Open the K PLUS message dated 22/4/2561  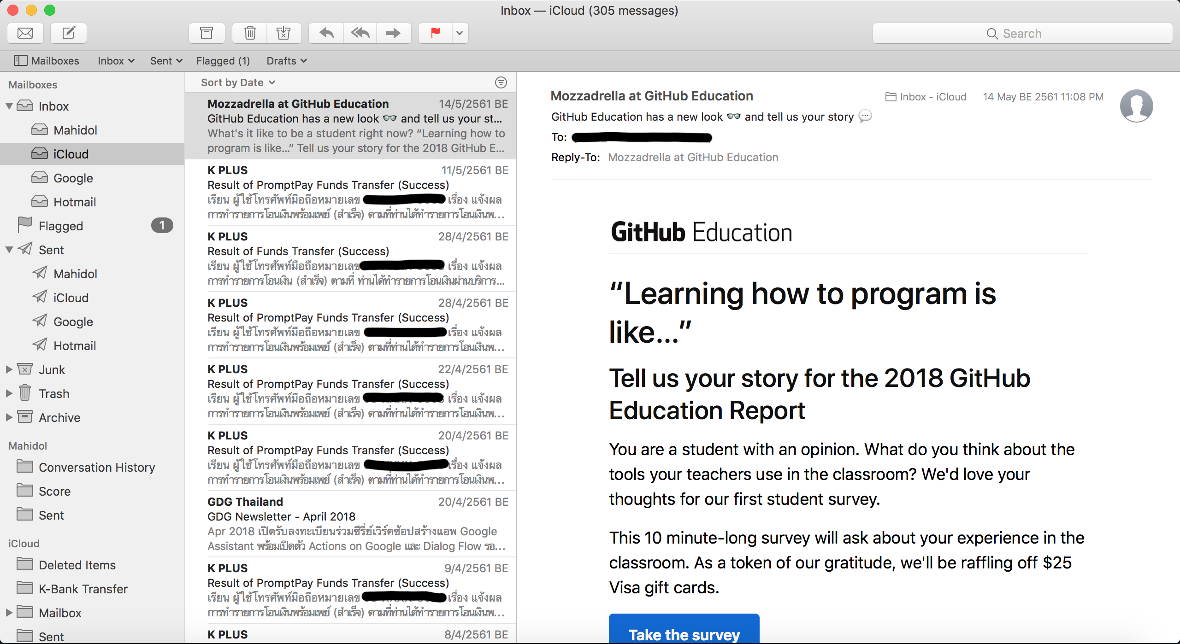(351, 392)
